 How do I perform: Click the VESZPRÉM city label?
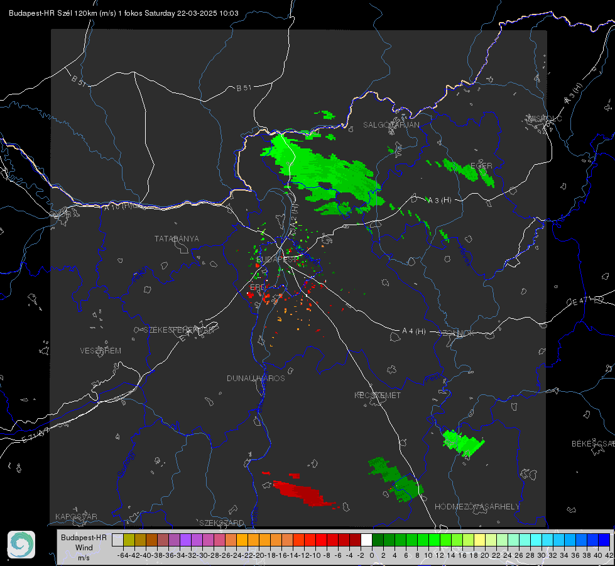click(x=101, y=350)
